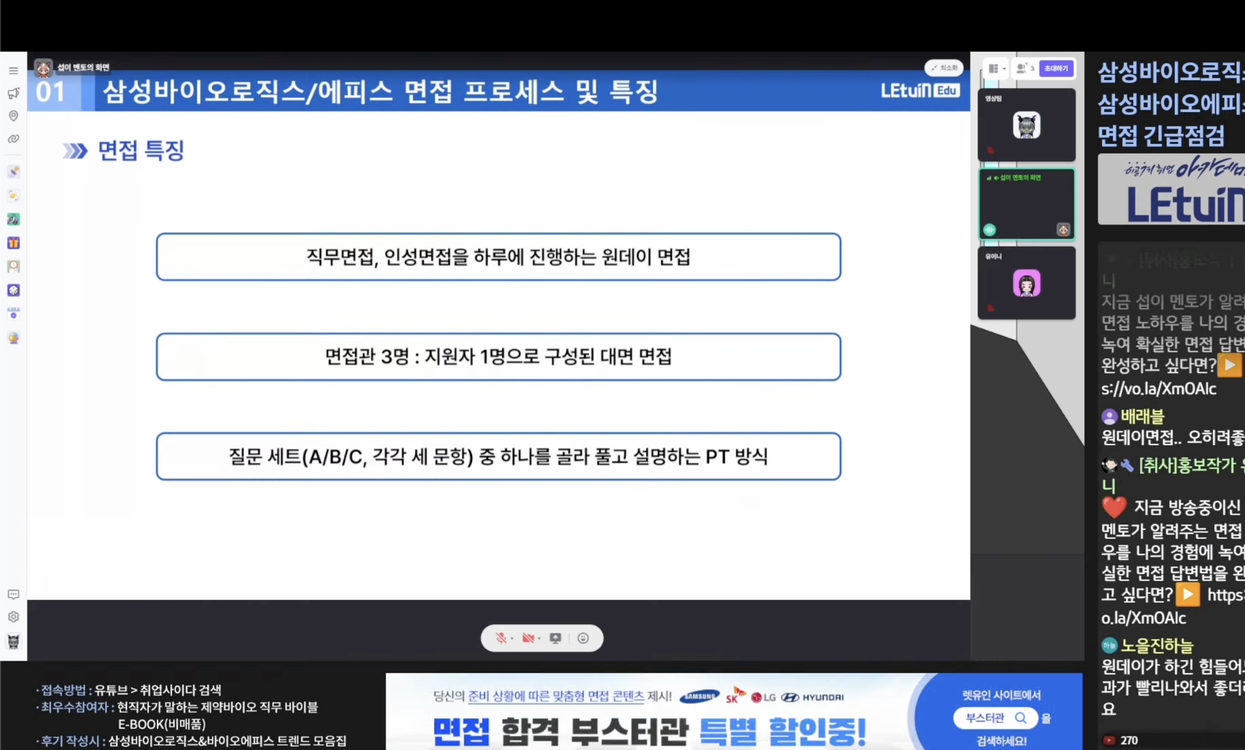Click the 최소화 minimize screen-share button
The height and width of the screenshot is (750, 1245).
click(x=944, y=68)
